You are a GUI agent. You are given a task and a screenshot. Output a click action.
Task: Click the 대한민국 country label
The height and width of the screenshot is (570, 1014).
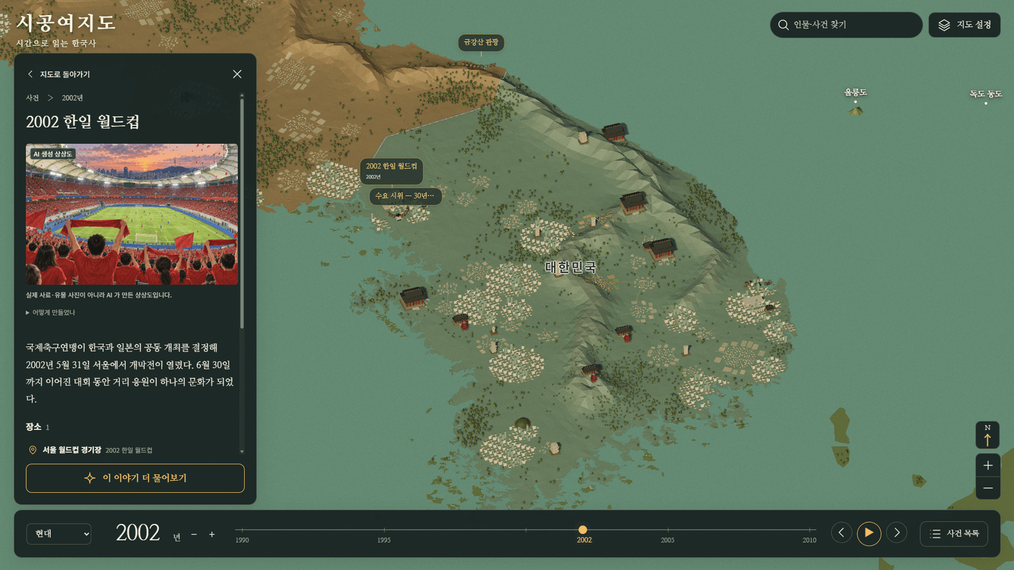click(570, 267)
